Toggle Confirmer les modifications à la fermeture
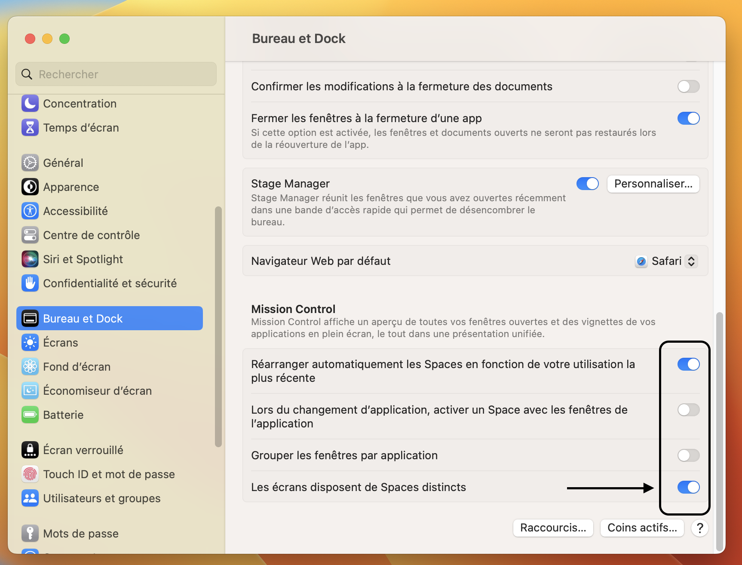The height and width of the screenshot is (565, 742). pos(688,86)
